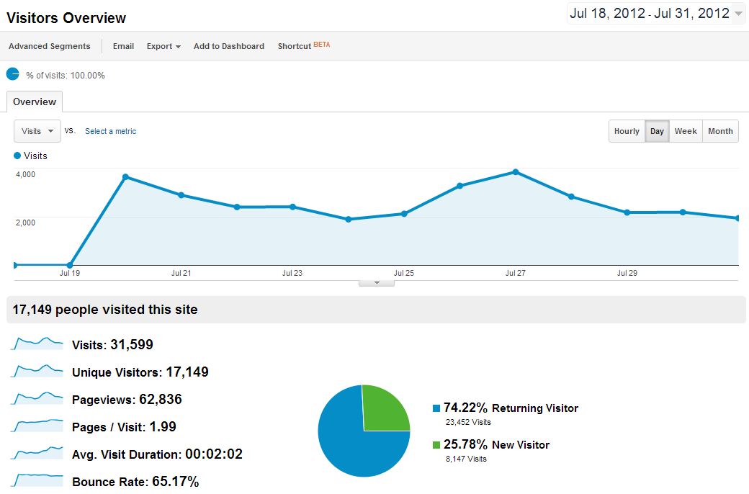The width and height of the screenshot is (749, 494).
Task: Open Advanced Segments
Action: click(50, 46)
